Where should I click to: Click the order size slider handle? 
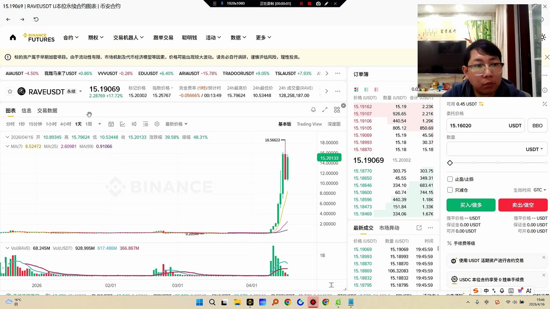pos(450,163)
